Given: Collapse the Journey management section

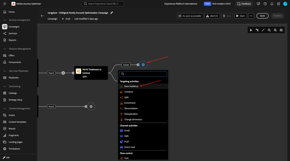Looking at the screenshot, I should point(5,20).
